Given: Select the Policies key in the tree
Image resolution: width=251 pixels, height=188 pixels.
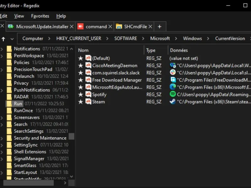Looking at the screenshot, I should [22, 62].
